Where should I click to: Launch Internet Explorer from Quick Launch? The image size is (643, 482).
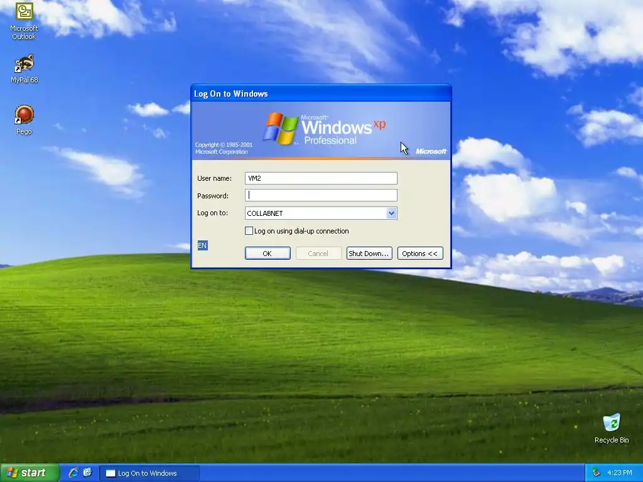point(73,473)
